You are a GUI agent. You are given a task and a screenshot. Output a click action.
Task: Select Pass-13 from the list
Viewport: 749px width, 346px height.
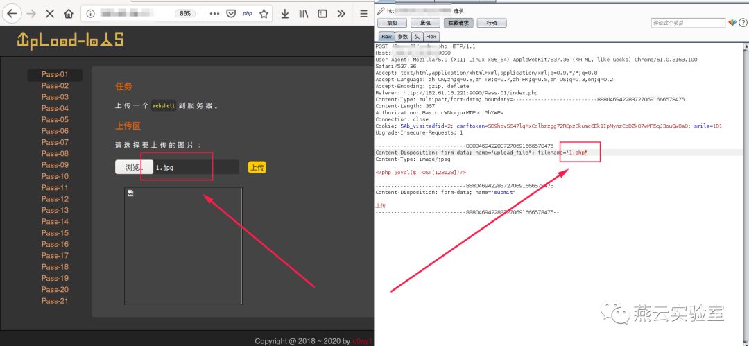tap(55, 210)
